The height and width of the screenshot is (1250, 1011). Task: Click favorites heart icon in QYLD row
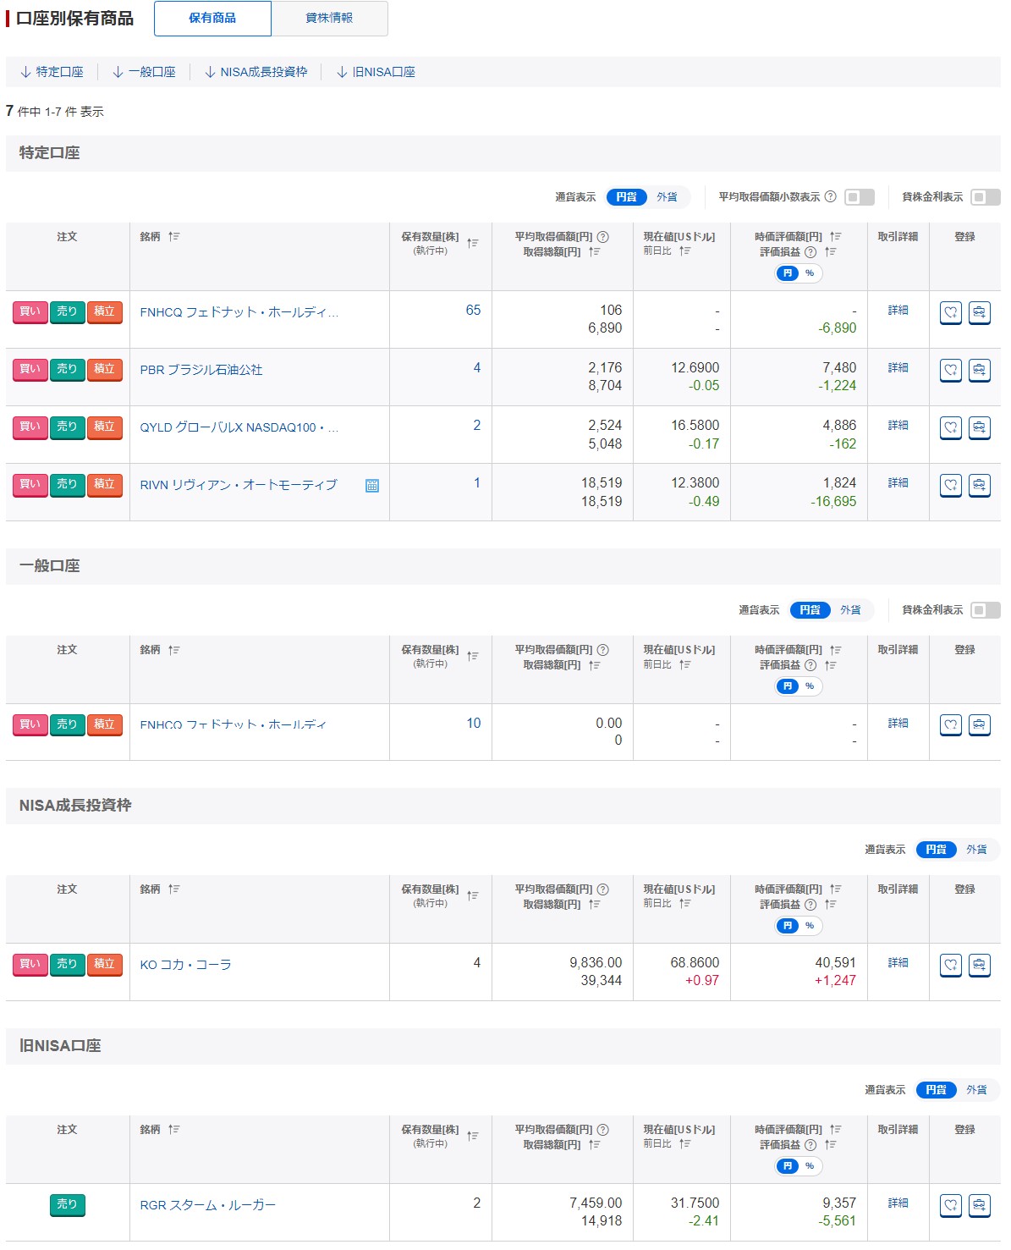(951, 427)
